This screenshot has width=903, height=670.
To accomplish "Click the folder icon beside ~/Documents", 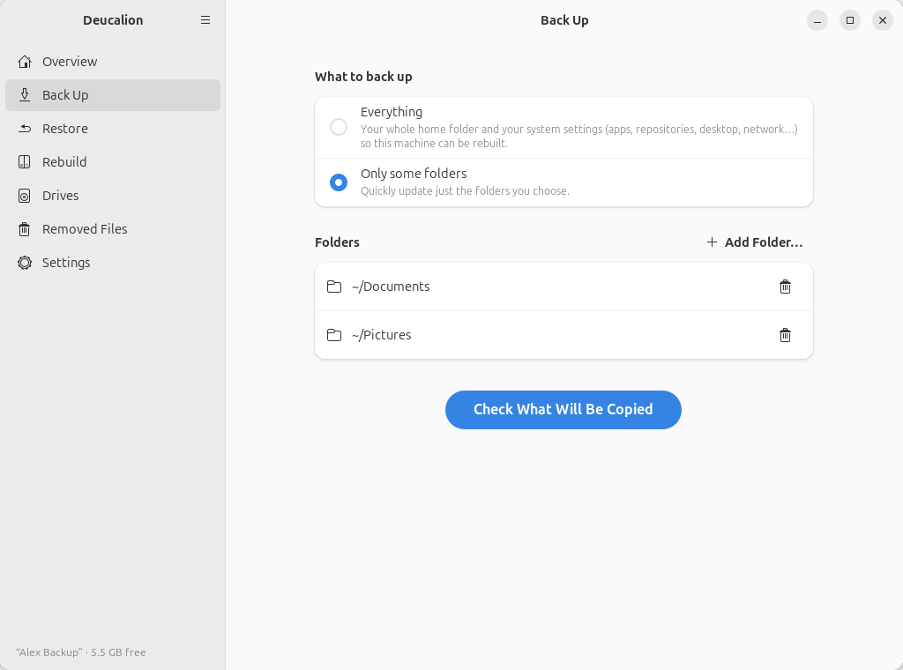I will 334,287.
